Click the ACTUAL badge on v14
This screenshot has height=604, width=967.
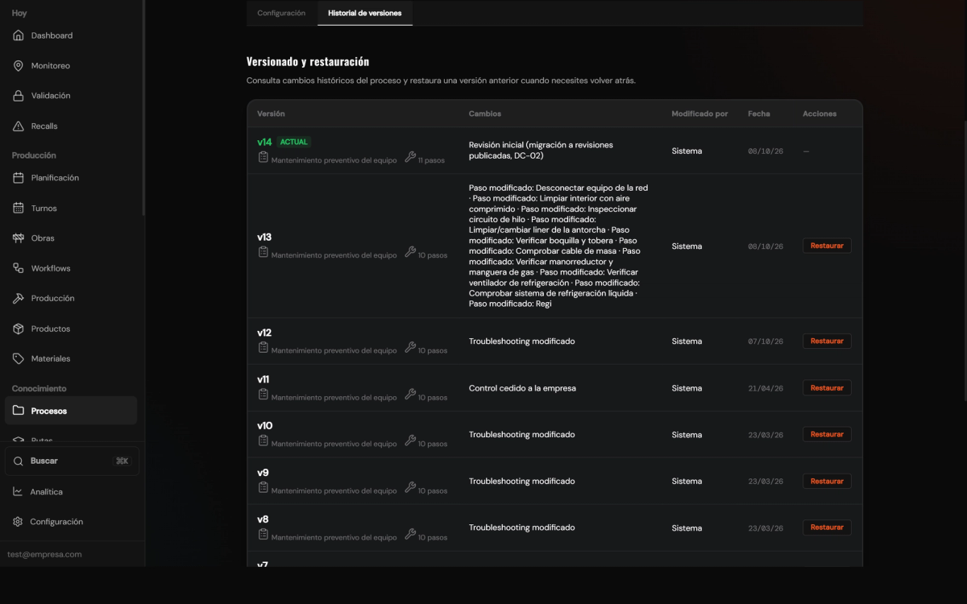[294, 142]
